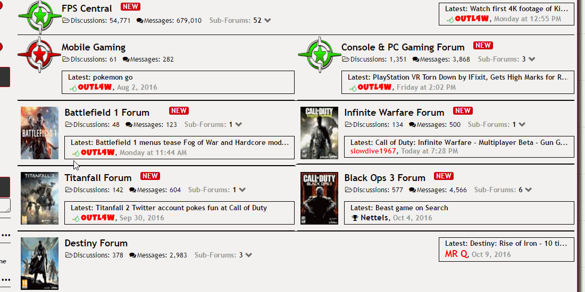Click 'Today at 7:28 PM' timestamp
This screenshot has width=585, height=292.
coord(429,151)
